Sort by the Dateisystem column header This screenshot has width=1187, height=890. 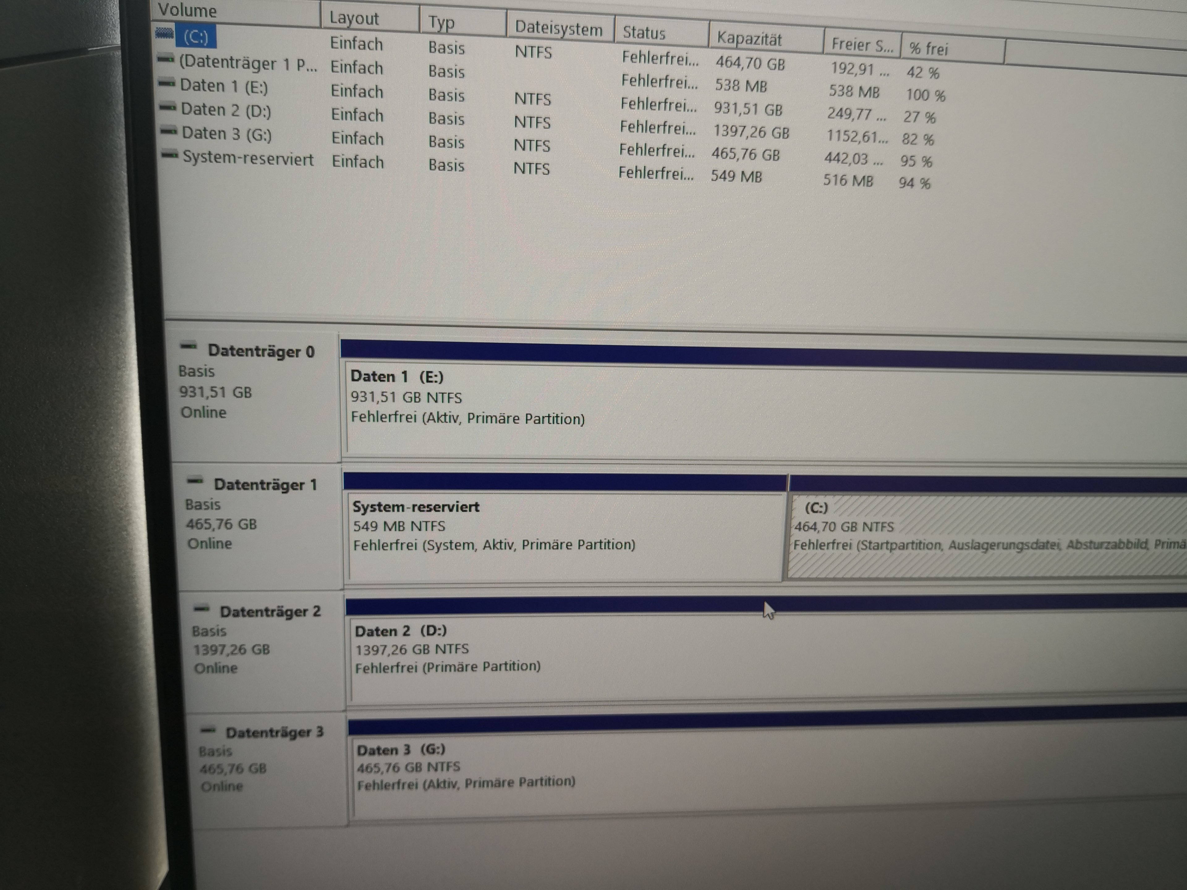[558, 28]
